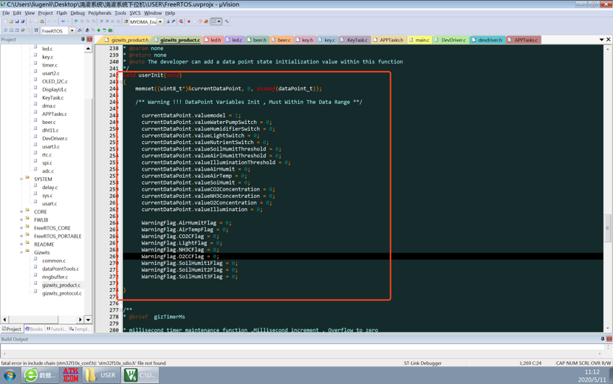Click the Open file toolbar icon
This screenshot has height=384, width=613.
click(11, 21)
